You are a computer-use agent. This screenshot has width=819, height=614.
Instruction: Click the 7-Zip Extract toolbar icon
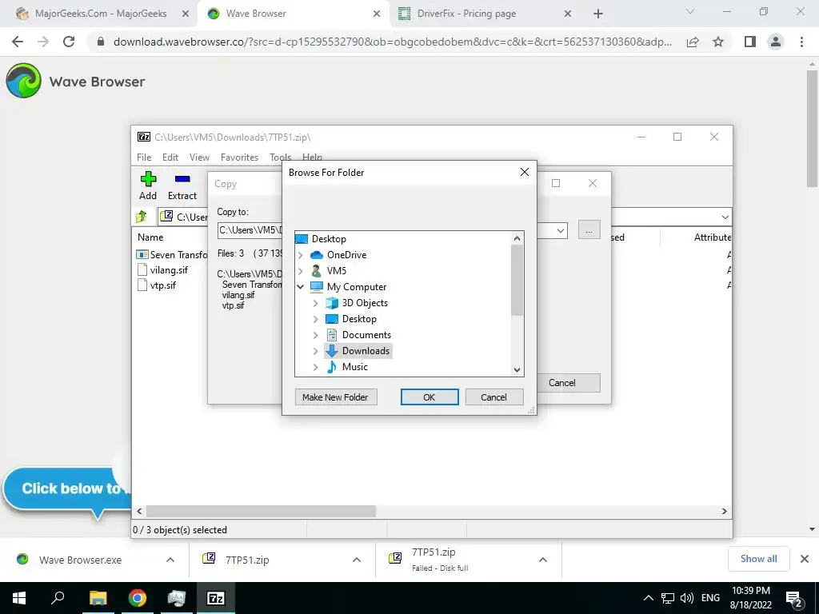[x=182, y=185]
